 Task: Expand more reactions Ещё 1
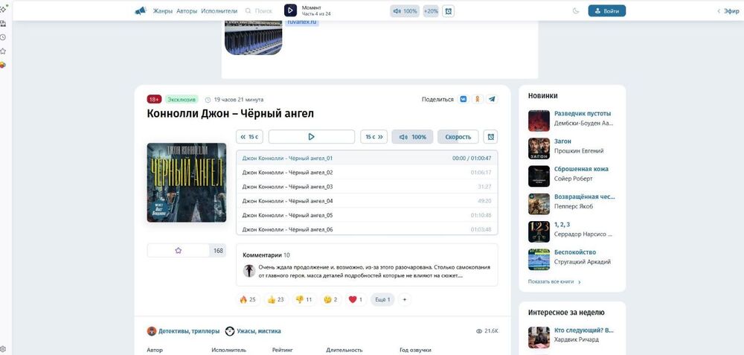382,299
